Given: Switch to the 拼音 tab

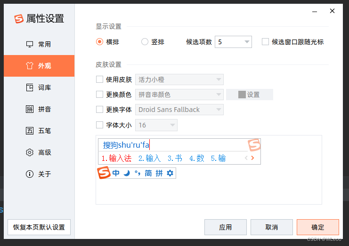Looking at the screenshot, I should click(x=39, y=109).
